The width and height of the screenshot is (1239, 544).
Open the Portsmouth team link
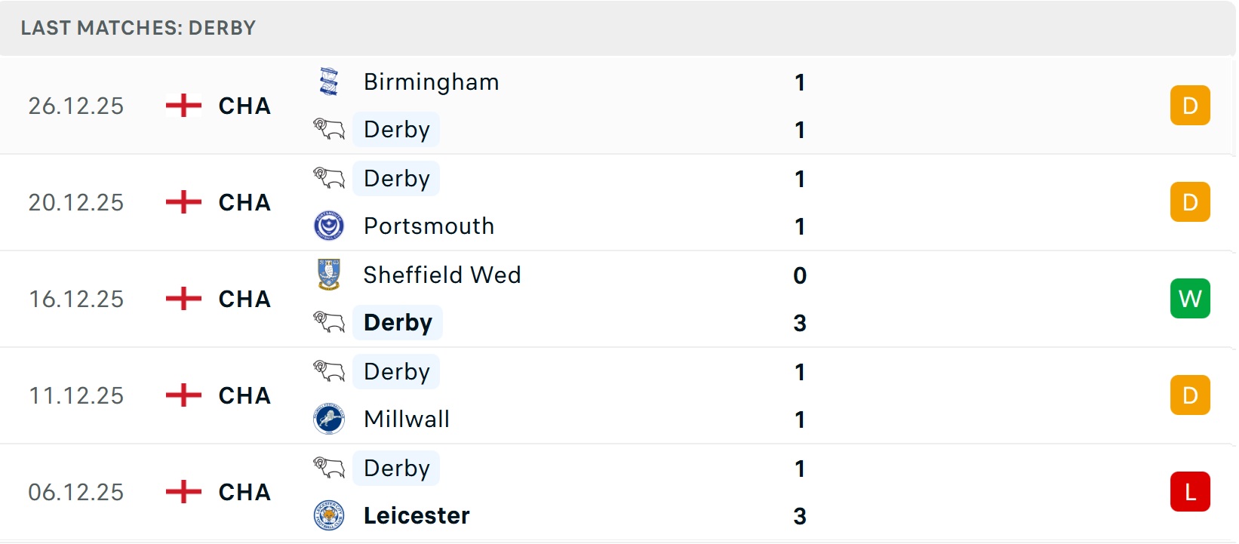click(x=429, y=226)
